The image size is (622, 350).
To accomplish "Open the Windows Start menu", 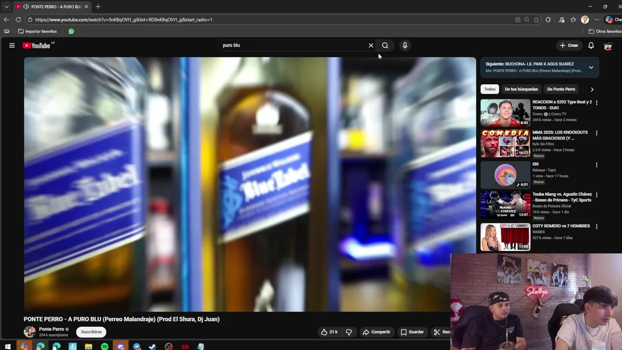I will pos(8,347).
